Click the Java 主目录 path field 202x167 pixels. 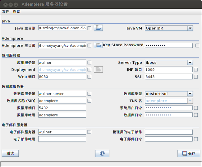click(x=62, y=28)
